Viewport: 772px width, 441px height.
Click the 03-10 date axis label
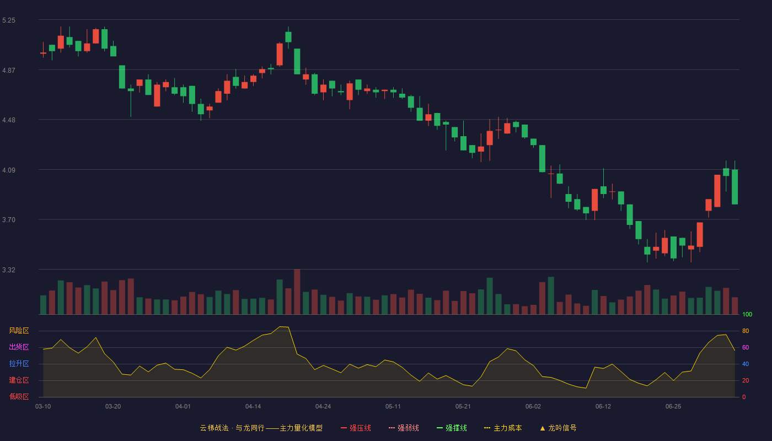tap(43, 406)
